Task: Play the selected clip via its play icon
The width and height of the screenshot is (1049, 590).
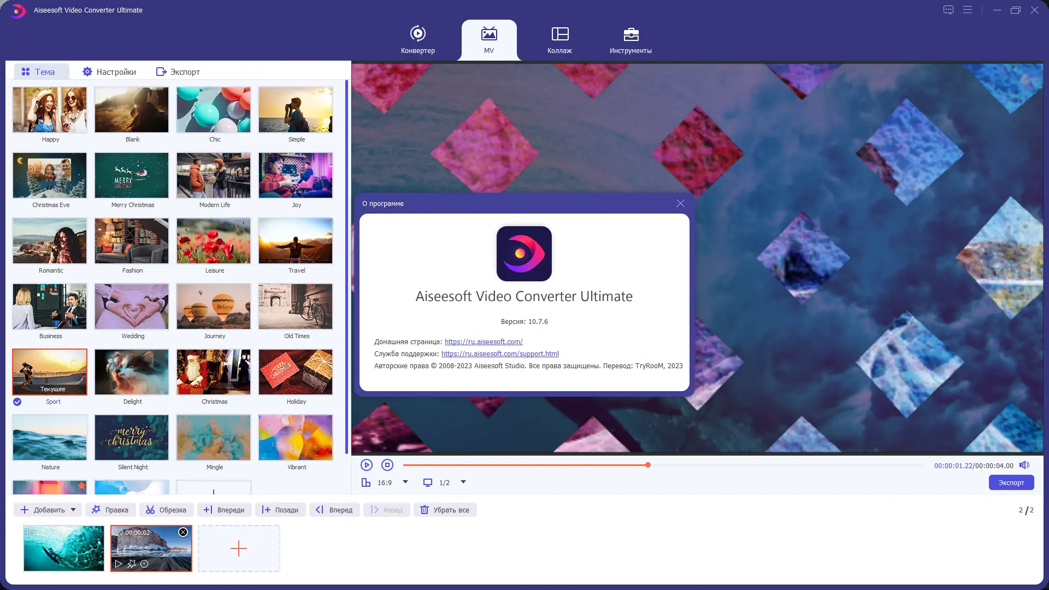Action: (x=119, y=563)
